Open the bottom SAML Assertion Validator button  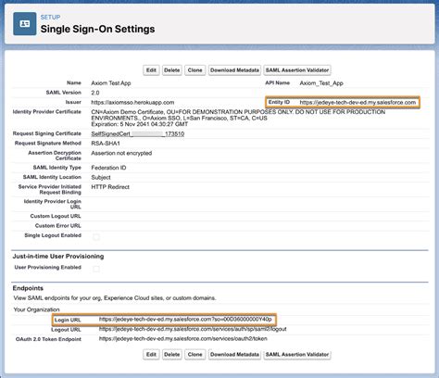(297, 355)
